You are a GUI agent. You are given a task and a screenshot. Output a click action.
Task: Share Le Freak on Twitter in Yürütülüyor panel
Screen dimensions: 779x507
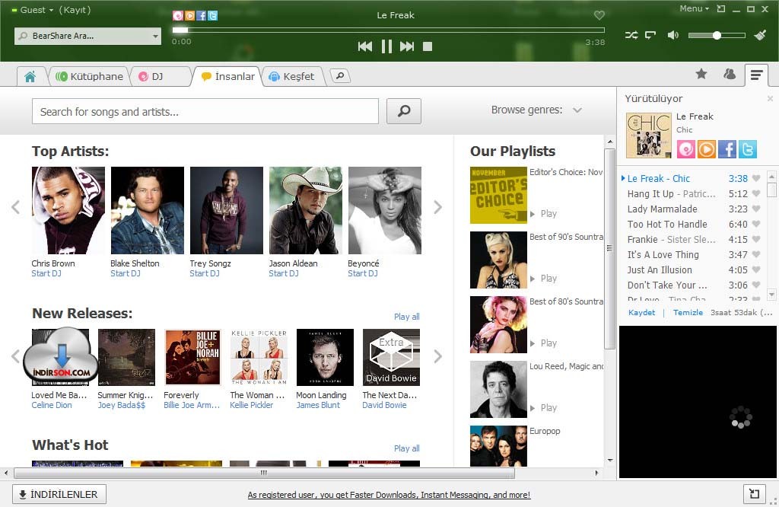[x=747, y=149]
